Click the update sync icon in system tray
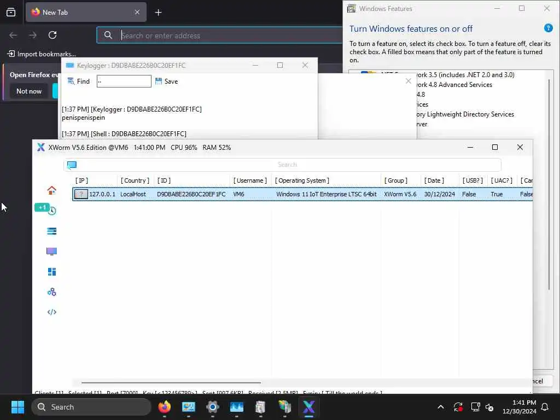The image size is (560, 420). pos(458,407)
